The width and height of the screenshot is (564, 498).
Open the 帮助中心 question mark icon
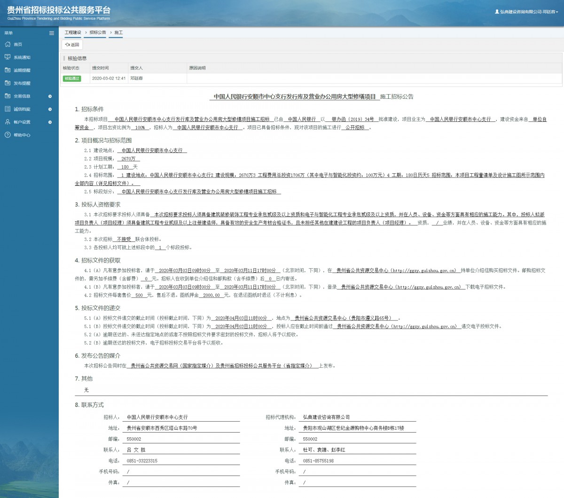click(8, 135)
